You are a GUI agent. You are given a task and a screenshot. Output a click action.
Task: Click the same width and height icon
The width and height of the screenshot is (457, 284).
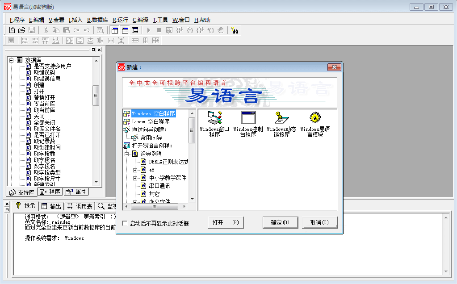pos(156,41)
